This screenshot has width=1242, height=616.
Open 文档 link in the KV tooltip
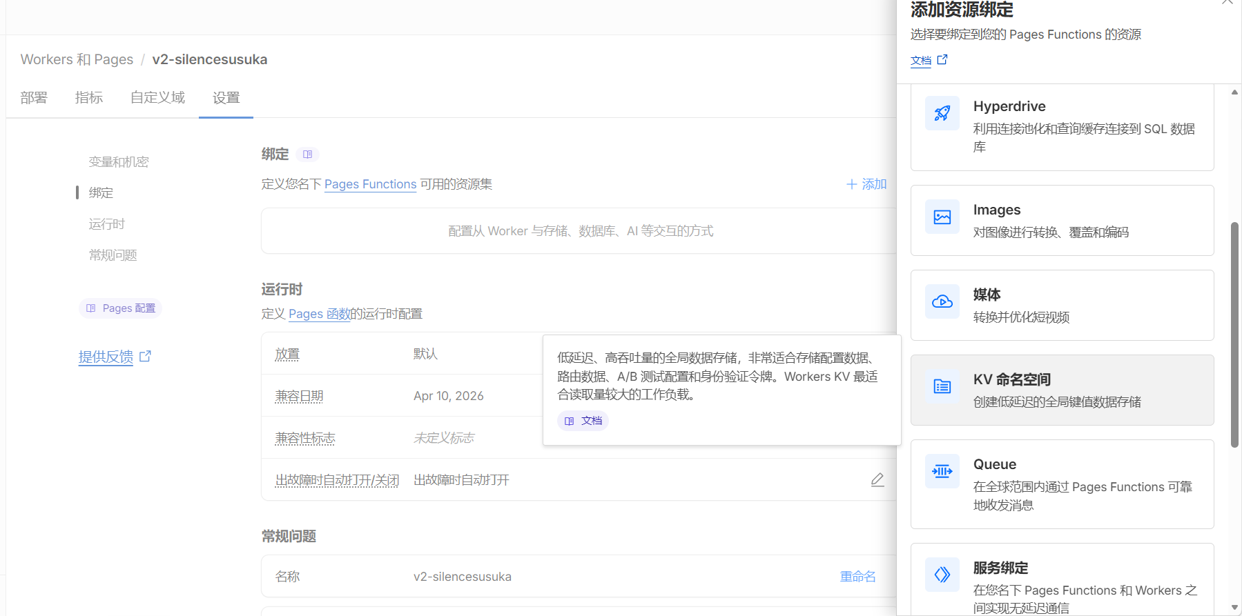[583, 421]
